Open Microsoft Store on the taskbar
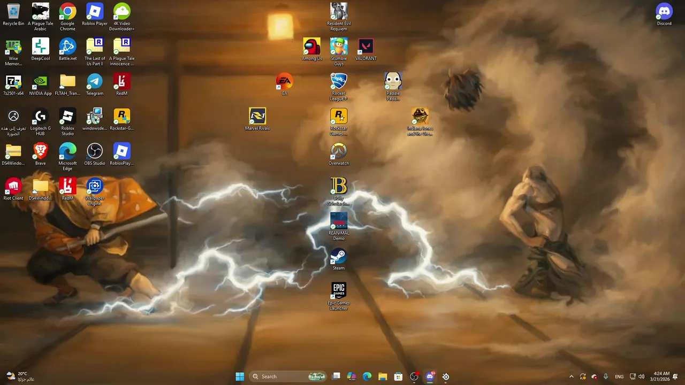 point(398,376)
